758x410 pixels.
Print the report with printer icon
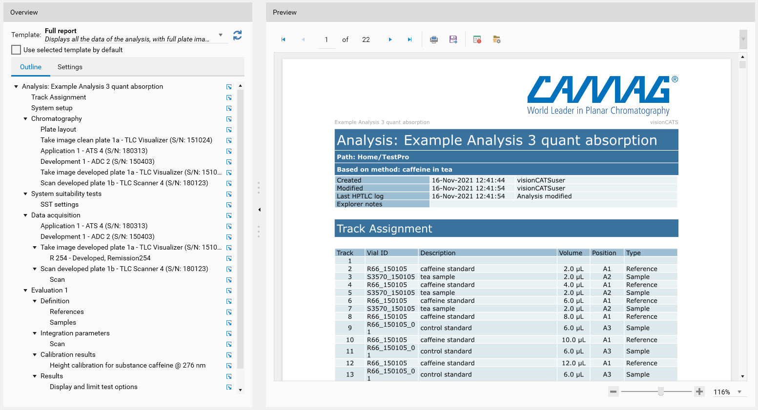tap(433, 39)
